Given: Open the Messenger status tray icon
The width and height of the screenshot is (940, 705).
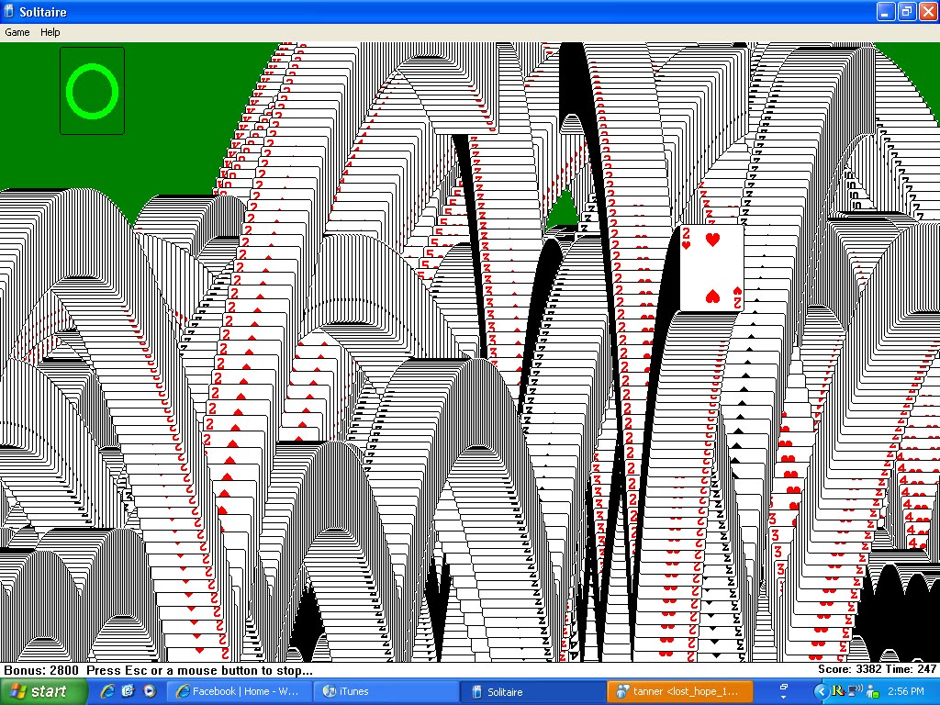Looking at the screenshot, I should coord(873,692).
